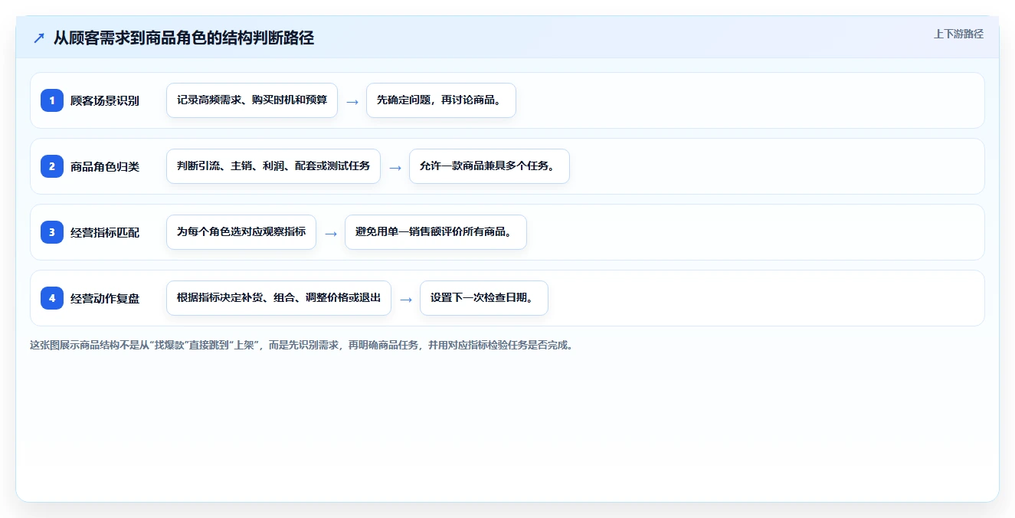Click the box 先确定问题，再讨论商品。
The height and width of the screenshot is (518, 1015).
tap(441, 100)
